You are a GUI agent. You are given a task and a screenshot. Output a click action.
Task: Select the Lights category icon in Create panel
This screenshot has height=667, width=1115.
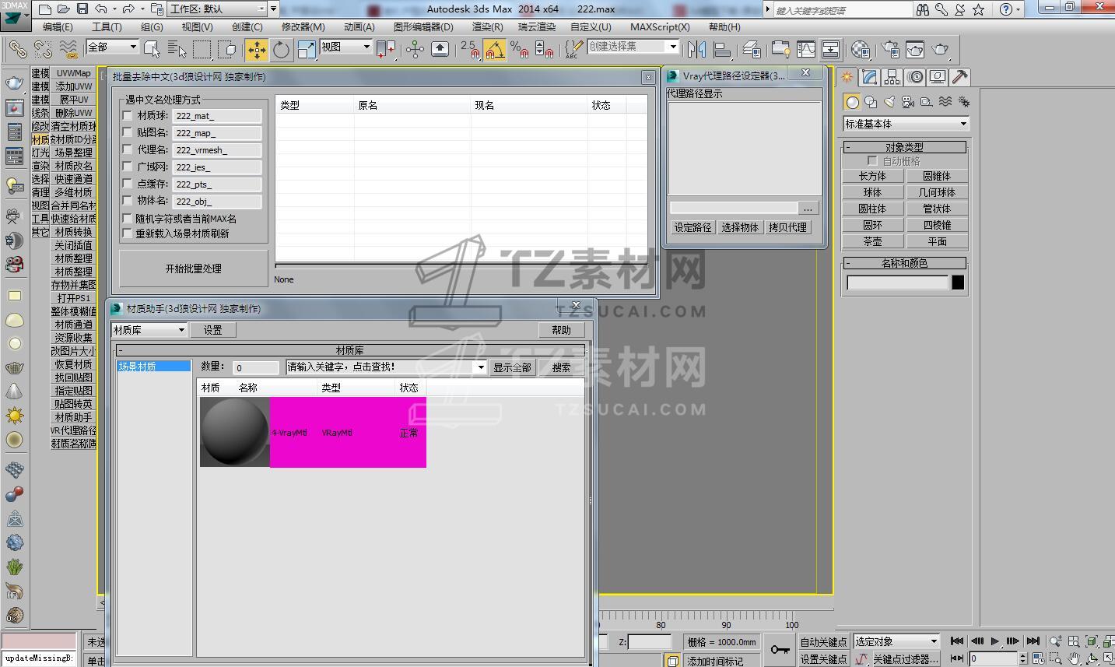point(889,102)
